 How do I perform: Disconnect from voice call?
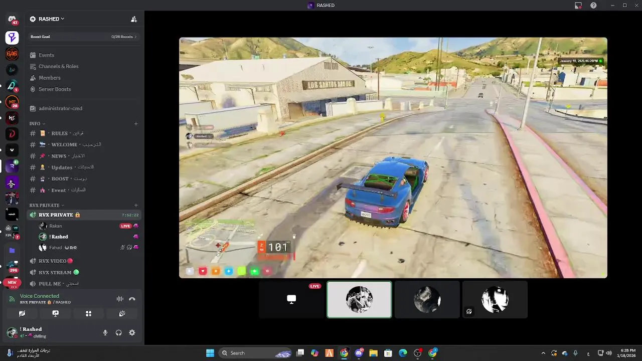tap(132, 299)
